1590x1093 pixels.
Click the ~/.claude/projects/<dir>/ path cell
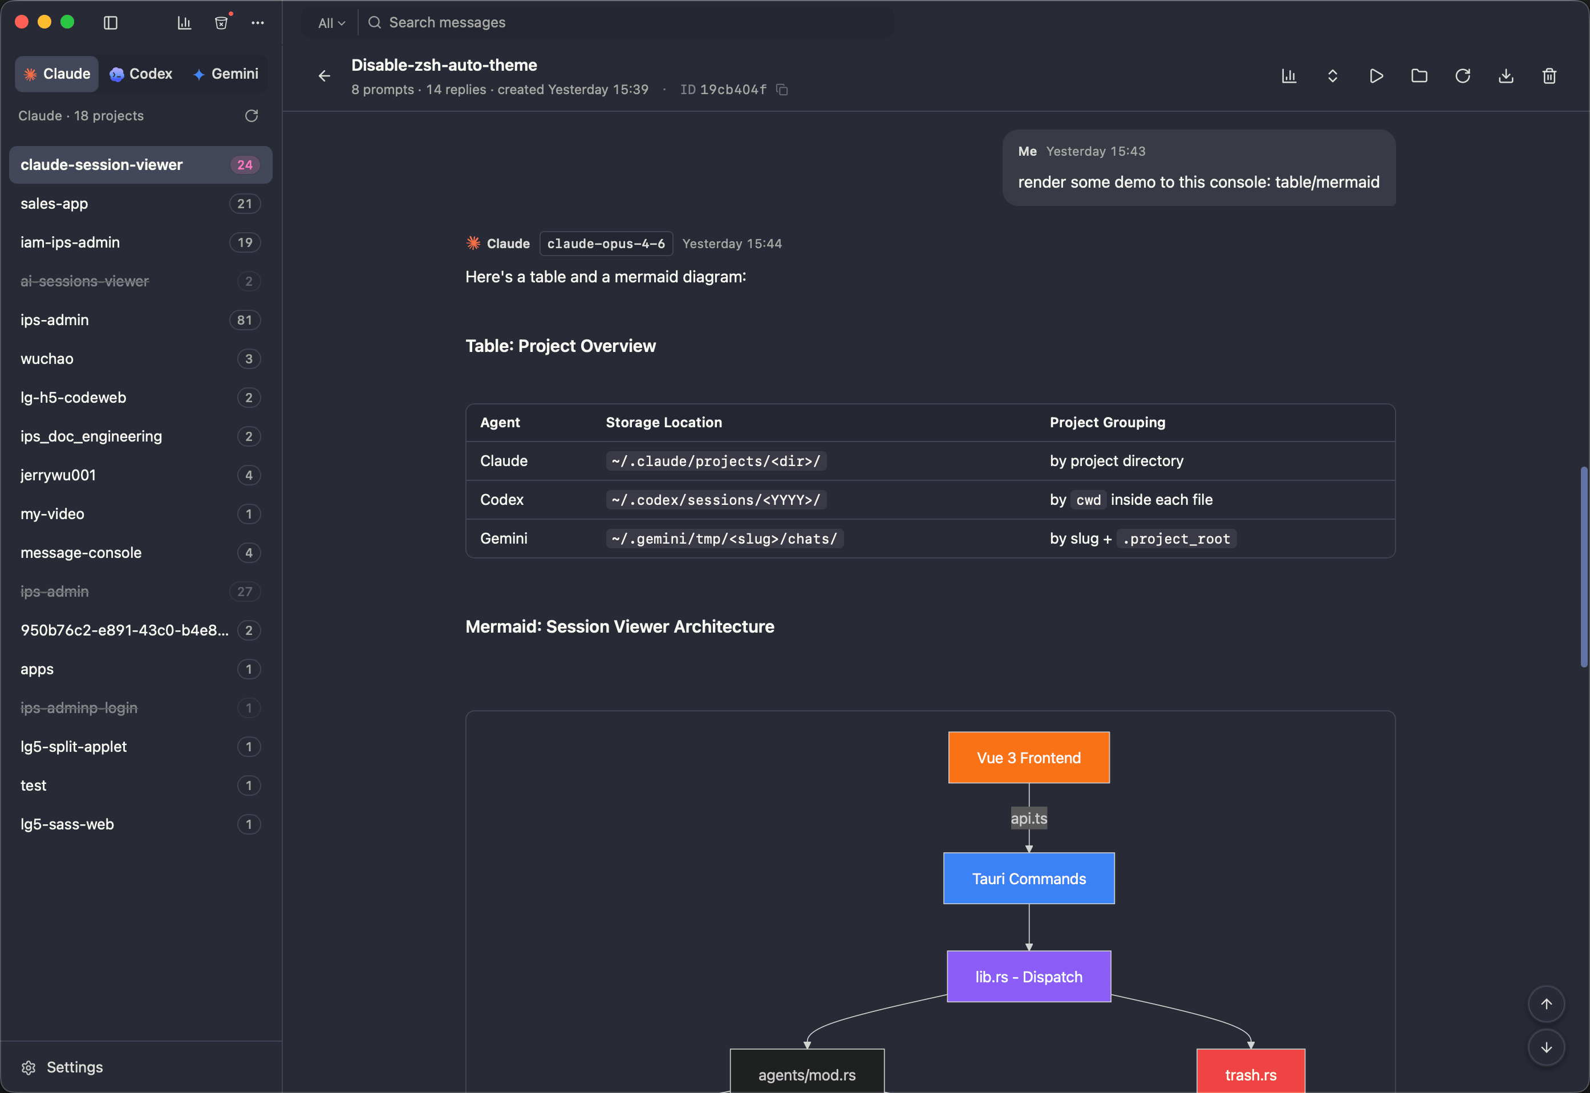point(716,462)
